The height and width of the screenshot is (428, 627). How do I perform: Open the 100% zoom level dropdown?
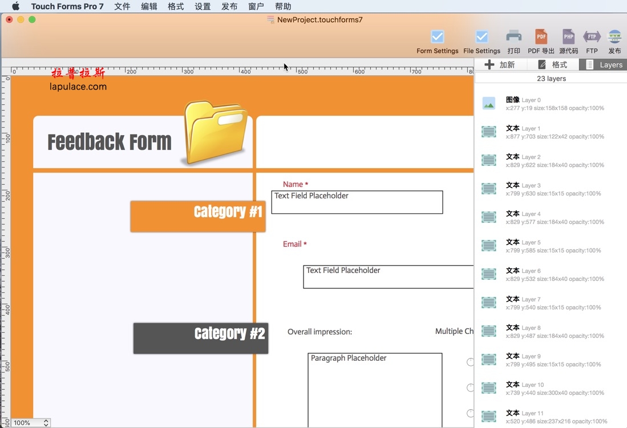point(31,423)
